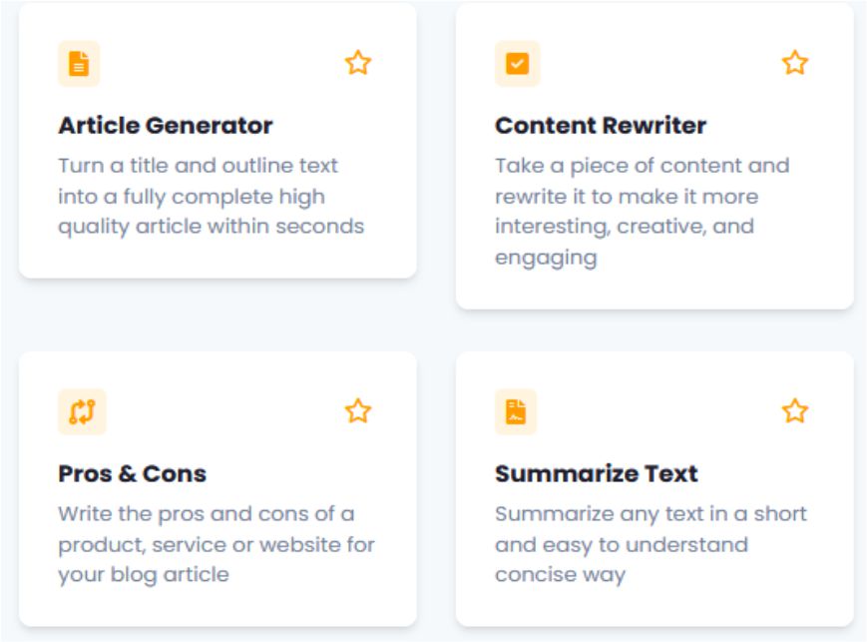867x642 pixels.
Task: Choose the Summarize Text heading
Action: point(596,473)
